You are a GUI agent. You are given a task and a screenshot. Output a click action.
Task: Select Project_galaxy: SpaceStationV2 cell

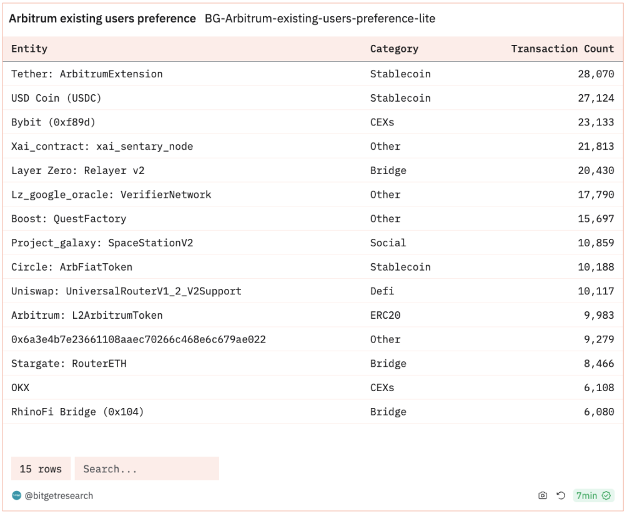(x=102, y=243)
